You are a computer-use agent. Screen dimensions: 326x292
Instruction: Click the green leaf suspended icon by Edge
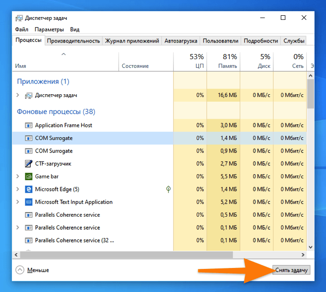tap(168, 189)
